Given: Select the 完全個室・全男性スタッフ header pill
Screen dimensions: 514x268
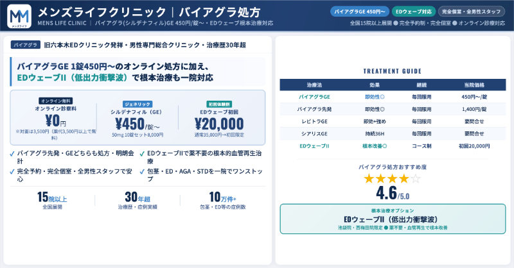Looking at the screenshot, I should tap(472, 12).
